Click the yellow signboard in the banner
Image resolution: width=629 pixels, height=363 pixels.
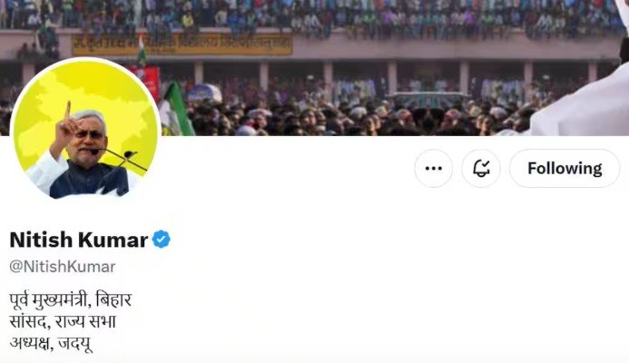pos(182,44)
